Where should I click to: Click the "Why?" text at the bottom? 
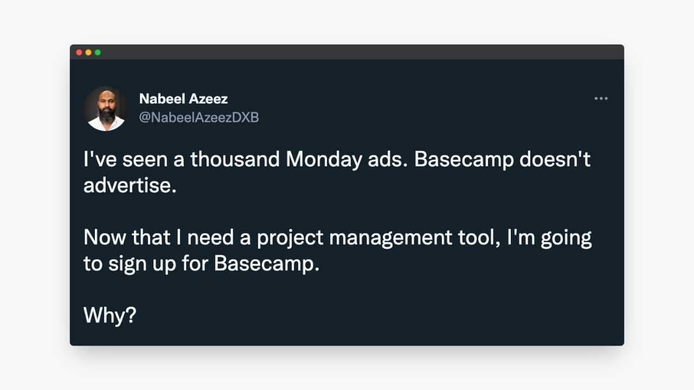(x=110, y=316)
